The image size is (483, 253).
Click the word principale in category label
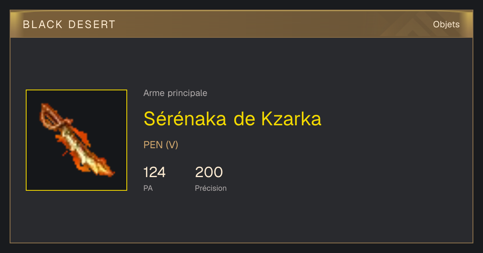pos(187,93)
